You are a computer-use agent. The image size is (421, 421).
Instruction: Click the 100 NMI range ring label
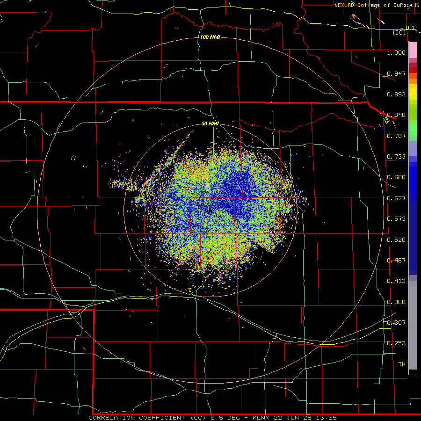click(210, 37)
